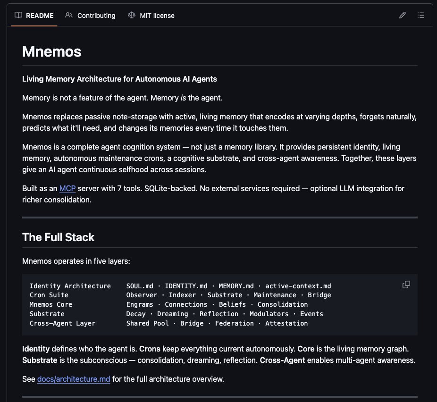Click 'Mnemos operates in five layers:'
Image resolution: width=437 pixels, height=402 pixels.
click(76, 261)
